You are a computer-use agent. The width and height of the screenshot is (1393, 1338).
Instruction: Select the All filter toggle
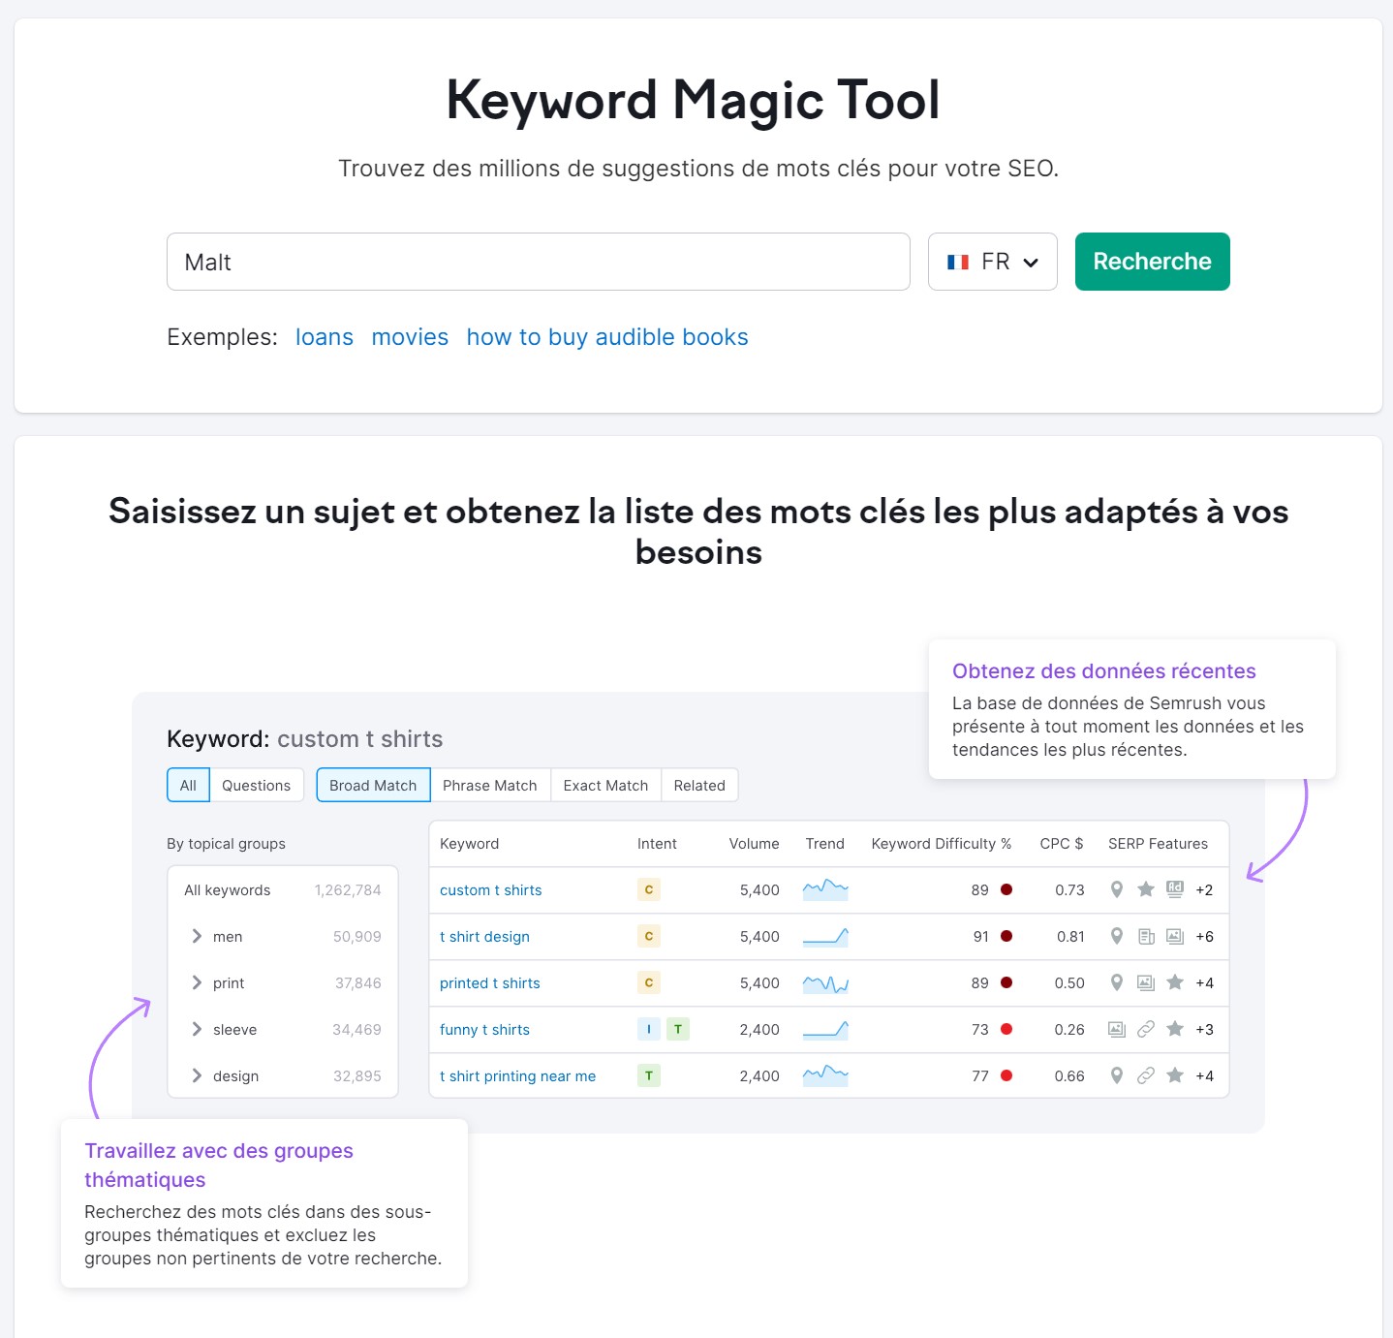(188, 785)
